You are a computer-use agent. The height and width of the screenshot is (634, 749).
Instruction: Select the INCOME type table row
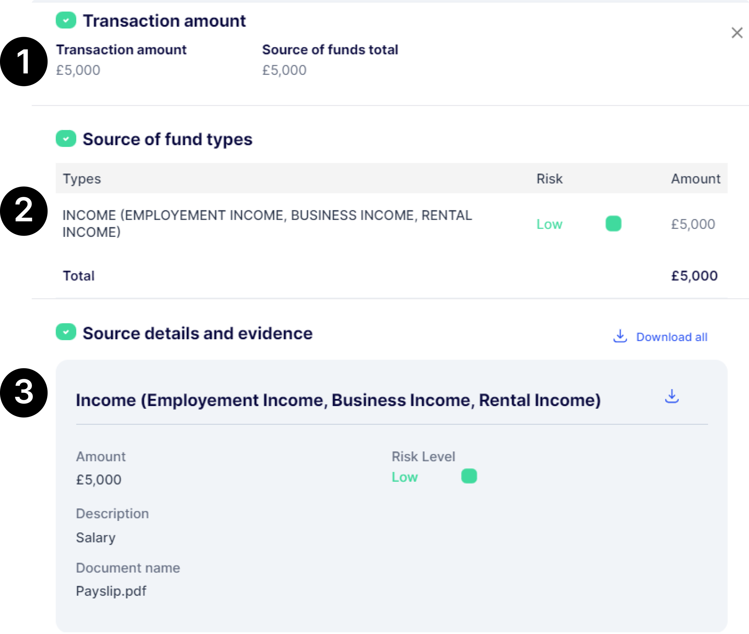pos(267,224)
